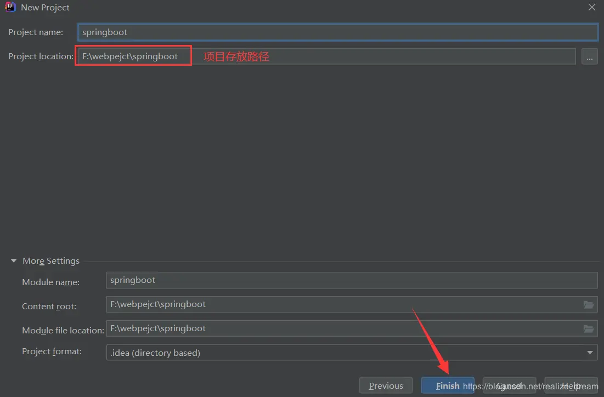Click the "Project format:" label
The height and width of the screenshot is (397, 604).
pos(52,351)
